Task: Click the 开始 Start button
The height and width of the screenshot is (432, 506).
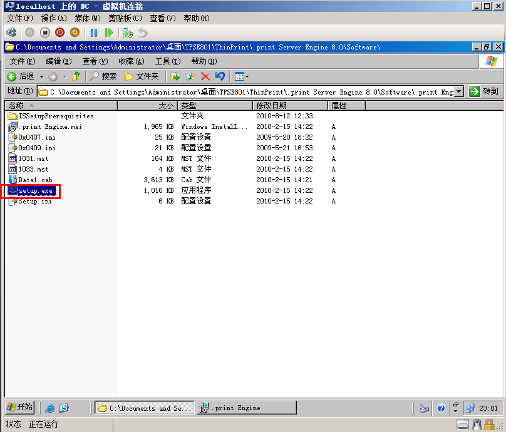Action: click(x=20, y=408)
